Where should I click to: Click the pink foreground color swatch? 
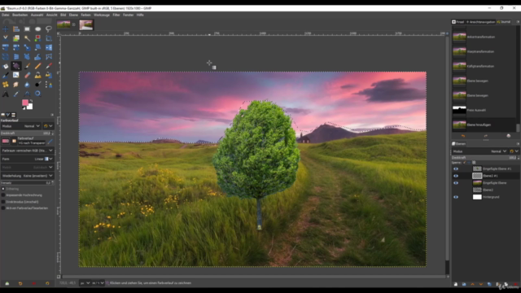pyautogui.click(x=25, y=103)
